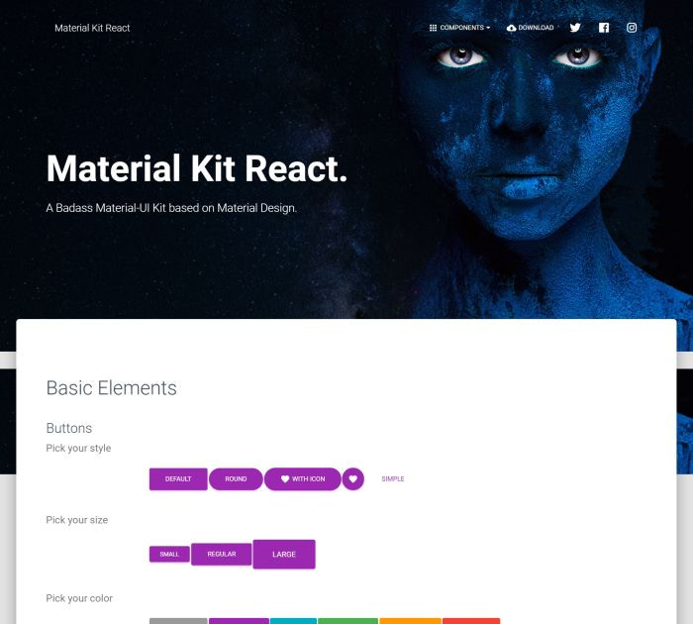
Task: Open the Instagram icon link
Action: [x=632, y=28]
